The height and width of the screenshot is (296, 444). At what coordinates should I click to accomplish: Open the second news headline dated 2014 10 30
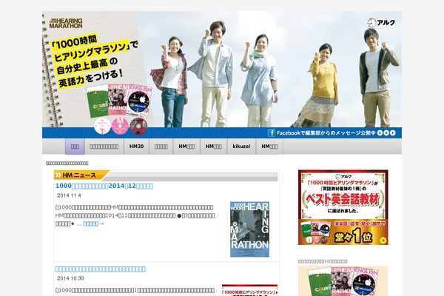(101, 269)
